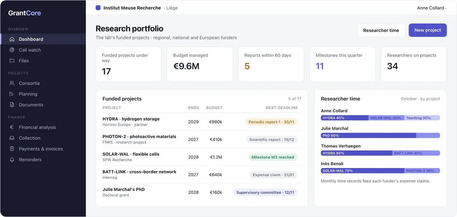Click the €640k budget value
Image resolution: width=457 pixels, height=217 pixels.
(x=216, y=175)
